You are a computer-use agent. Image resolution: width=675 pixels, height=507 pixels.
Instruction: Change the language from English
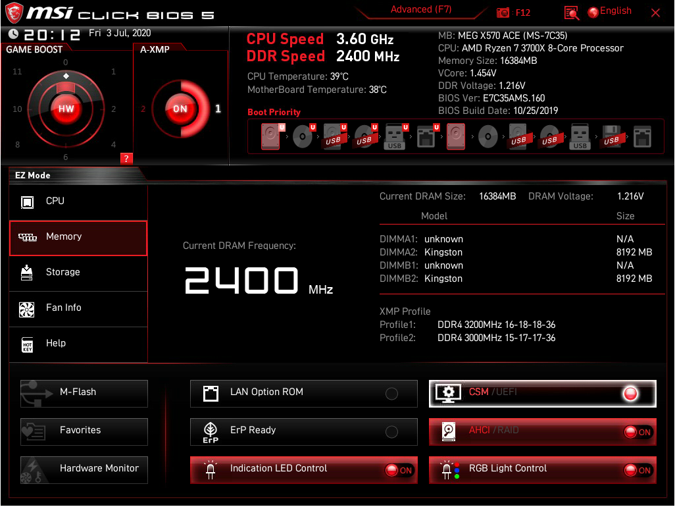pos(610,11)
